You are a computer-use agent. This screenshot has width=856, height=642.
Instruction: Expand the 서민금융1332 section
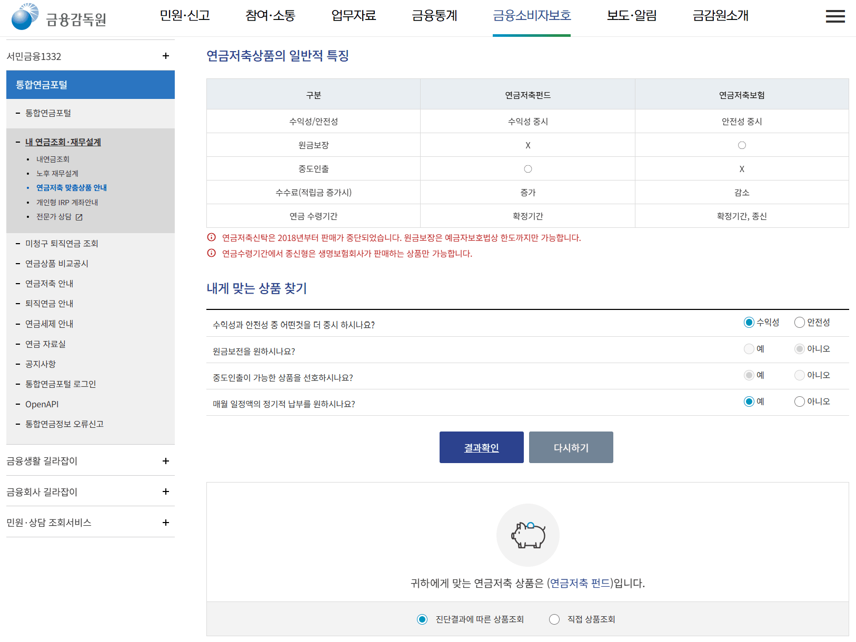pos(166,56)
